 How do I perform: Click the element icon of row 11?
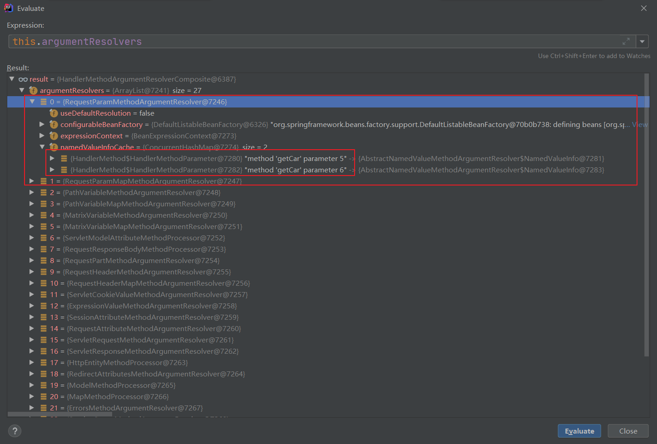point(44,294)
